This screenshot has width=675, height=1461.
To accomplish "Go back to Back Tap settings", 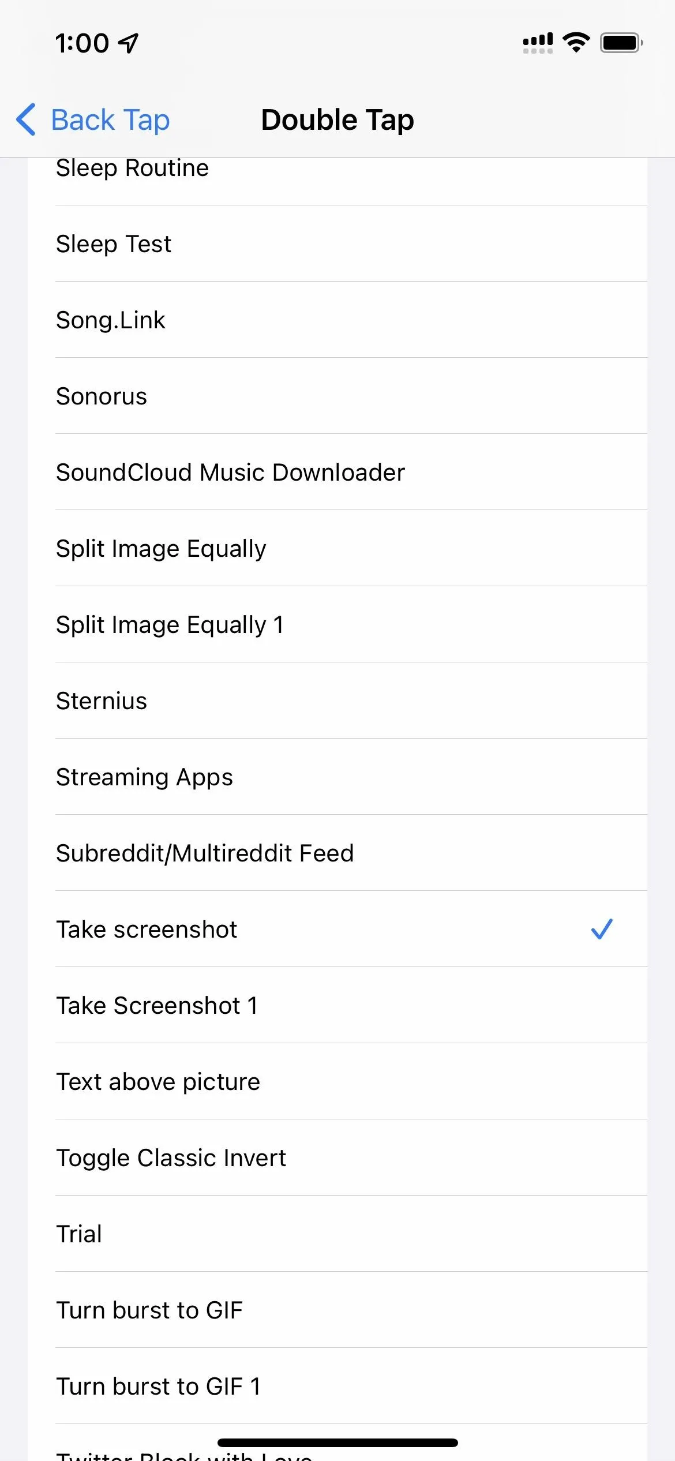I will (93, 119).
